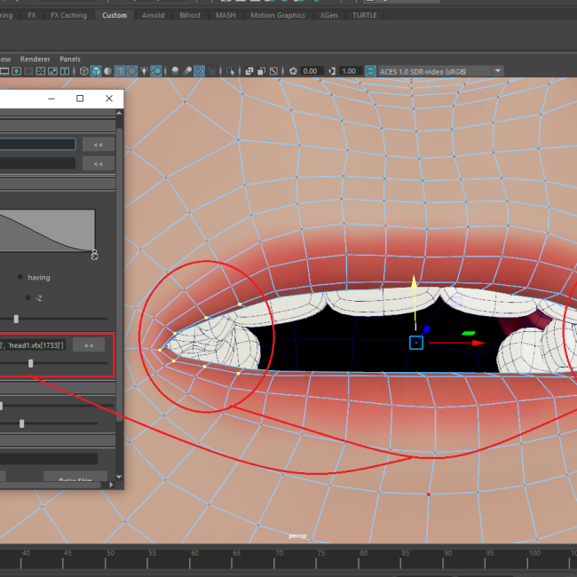Switch viewport to wireframe display
Screen dimensions: 577x577
point(84,71)
